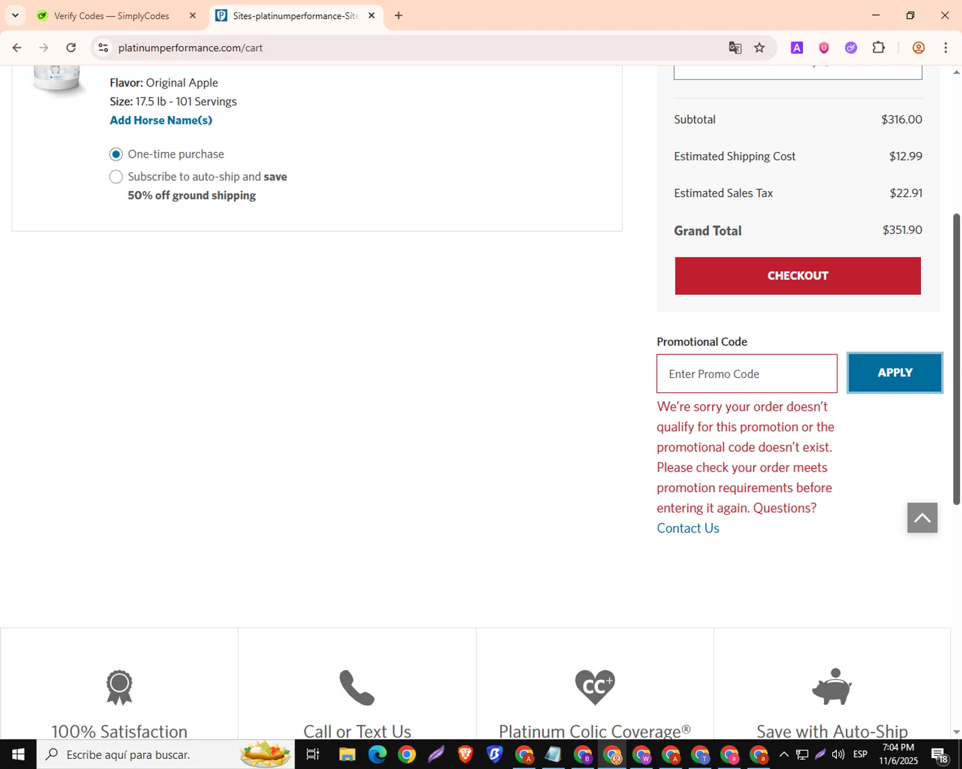Show hidden system tray icons
This screenshot has height=769, width=962.
(x=784, y=754)
